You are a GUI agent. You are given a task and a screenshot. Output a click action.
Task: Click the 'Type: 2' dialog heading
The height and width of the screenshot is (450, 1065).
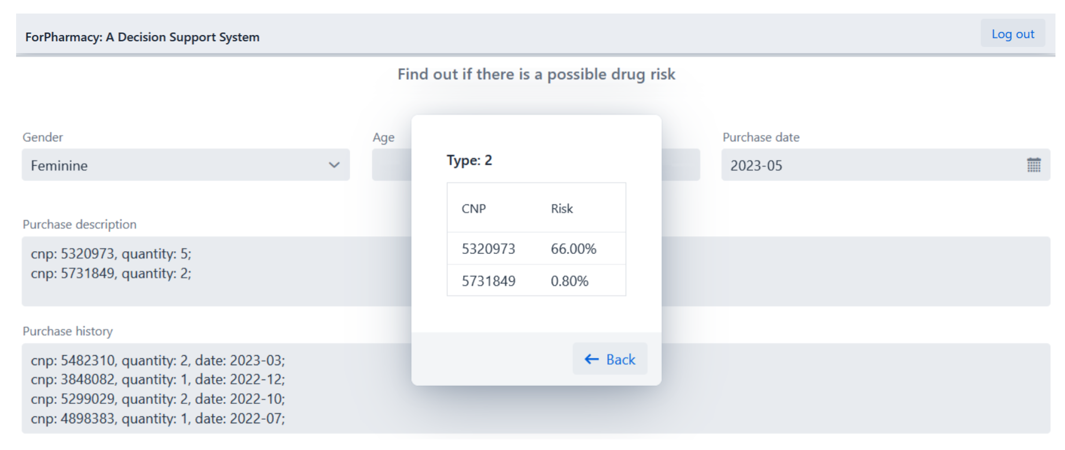[x=469, y=160]
